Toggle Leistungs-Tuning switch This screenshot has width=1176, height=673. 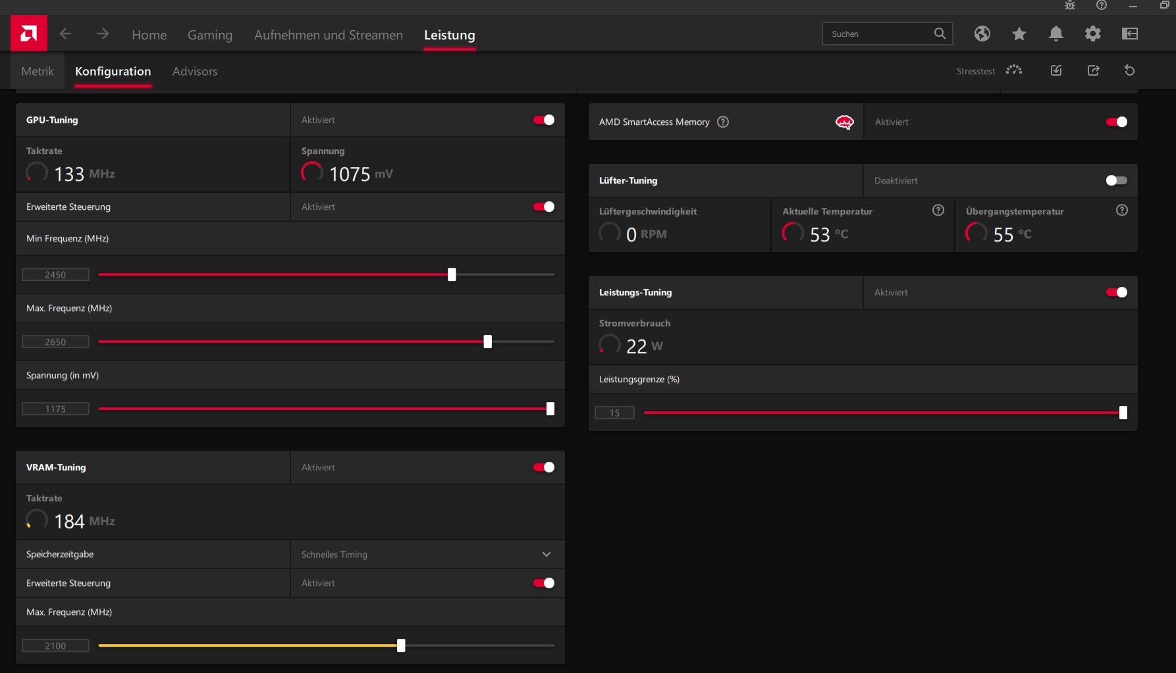[x=1117, y=292]
